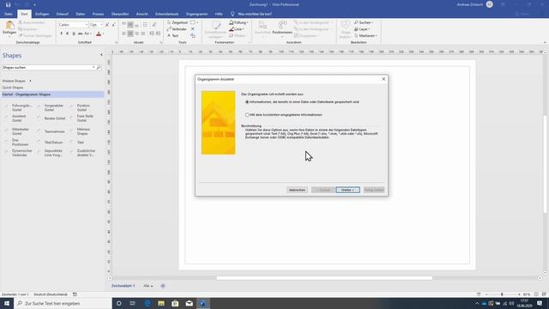Select the Freie Stelle Gürtel shape
The height and width of the screenshot is (309, 549).
(82, 118)
